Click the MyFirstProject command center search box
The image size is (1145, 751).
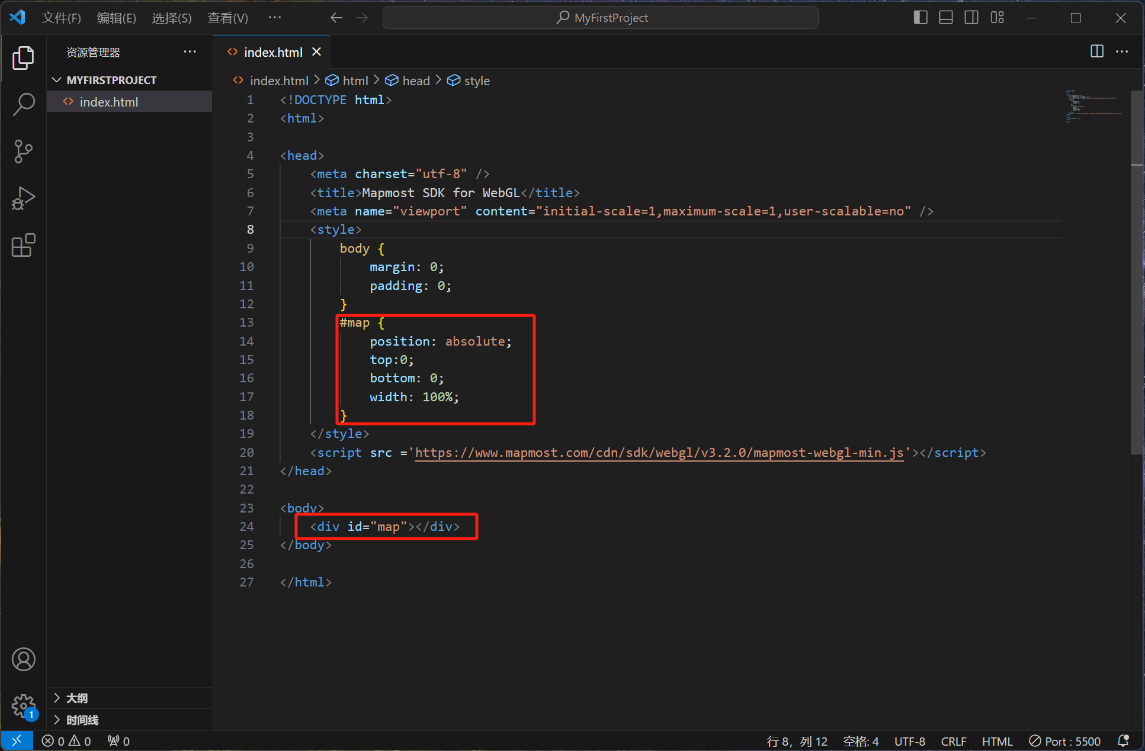(601, 18)
